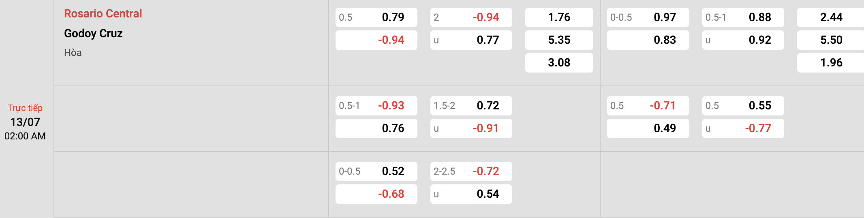This screenshot has height=218, width=864.
Task: Open the Rosario Central team link
Action: pos(103,13)
